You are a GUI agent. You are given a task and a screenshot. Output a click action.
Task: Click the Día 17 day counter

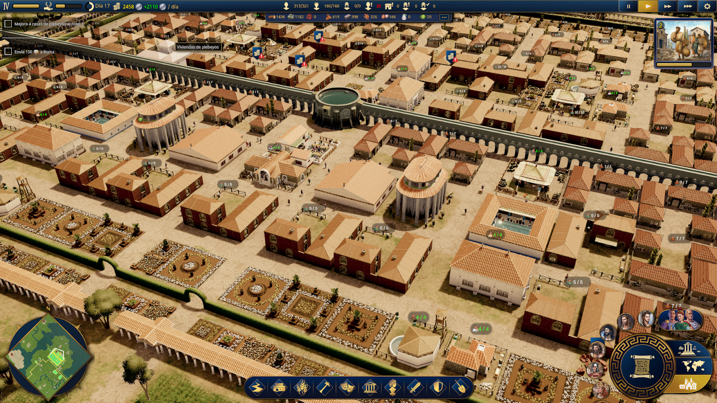pos(102,6)
